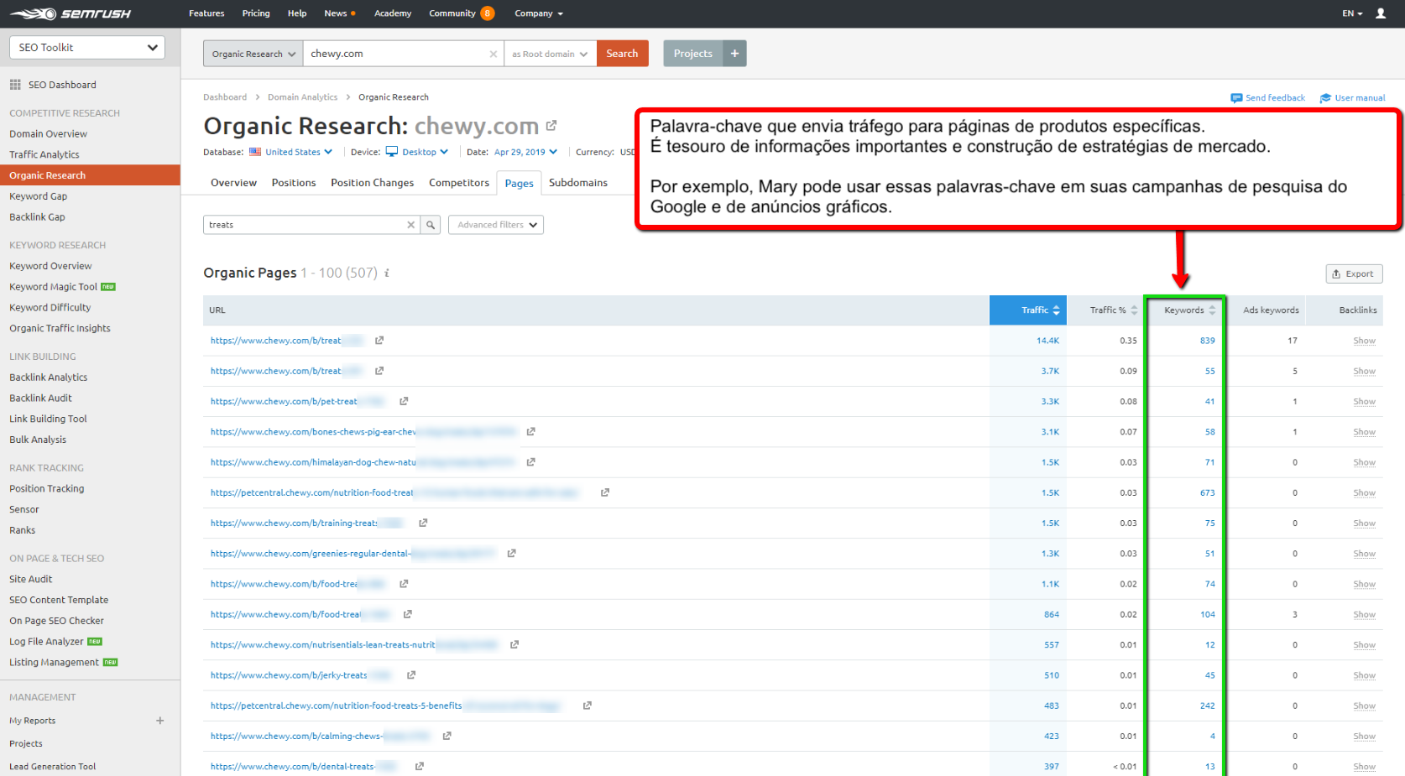Open external link for nutrisentials-lean-treats URL
The image size is (1405, 776).
pos(514,644)
